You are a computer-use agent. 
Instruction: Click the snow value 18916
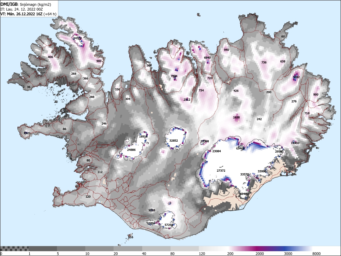click(143, 137)
